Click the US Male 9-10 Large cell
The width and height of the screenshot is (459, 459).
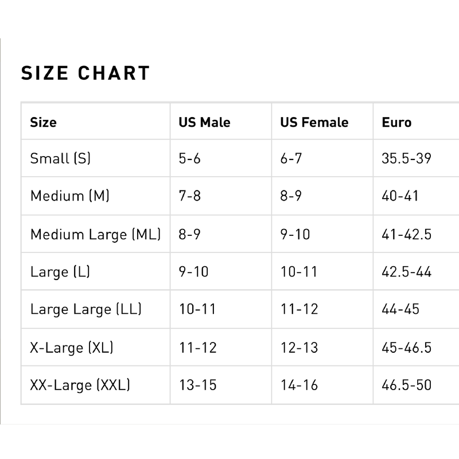pos(193,271)
